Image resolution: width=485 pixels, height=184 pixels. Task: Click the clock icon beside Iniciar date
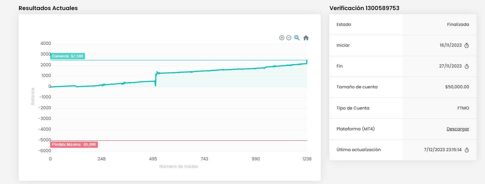[x=467, y=45]
